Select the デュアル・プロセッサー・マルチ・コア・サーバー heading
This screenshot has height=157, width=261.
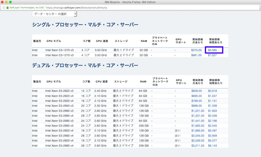[85, 65]
